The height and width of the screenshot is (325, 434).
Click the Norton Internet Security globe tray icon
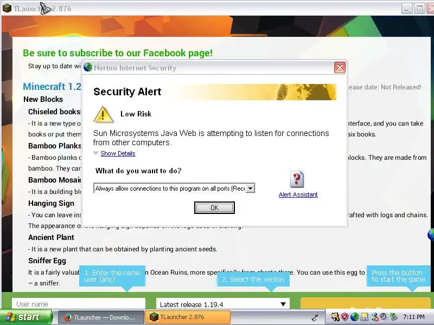[x=355, y=317]
